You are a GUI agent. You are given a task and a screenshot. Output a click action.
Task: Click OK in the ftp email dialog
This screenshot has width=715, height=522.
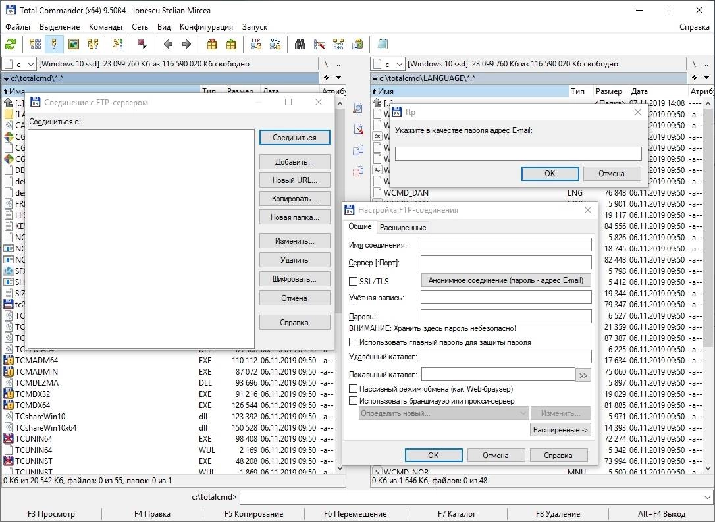[550, 173]
